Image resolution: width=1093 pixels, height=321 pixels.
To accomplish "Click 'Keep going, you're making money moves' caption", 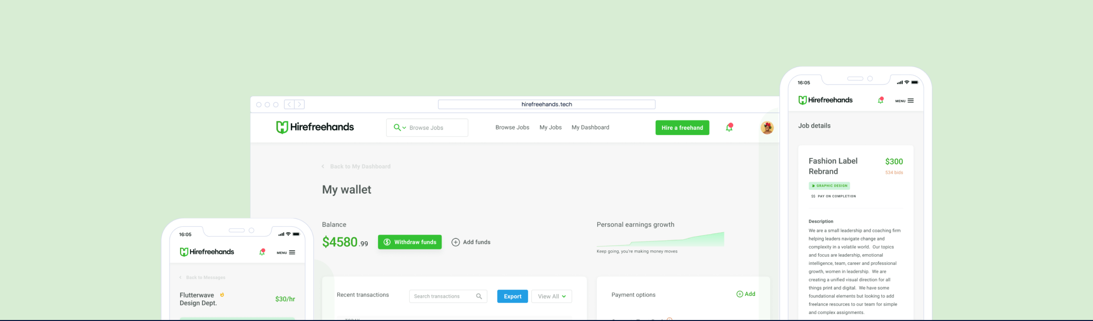I will pos(637,251).
